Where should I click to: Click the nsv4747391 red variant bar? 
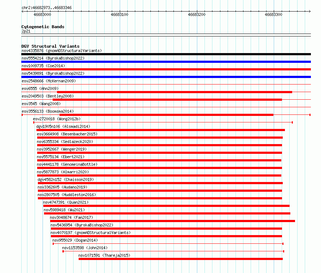click(166, 206)
